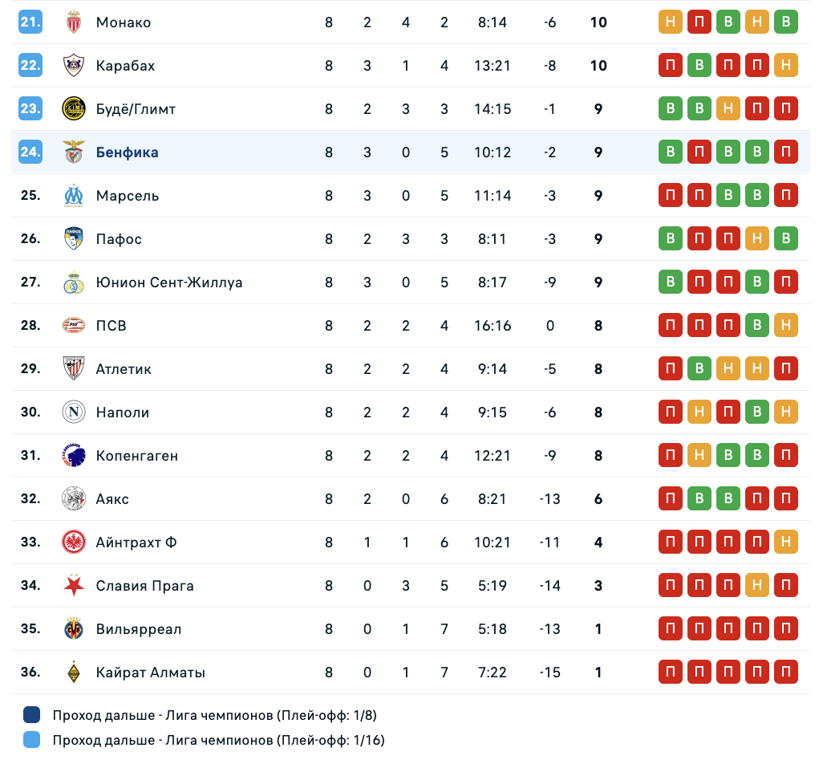Click the Benfica club crest icon
This screenshot has width=823, height=764.
pyautogui.click(x=74, y=152)
